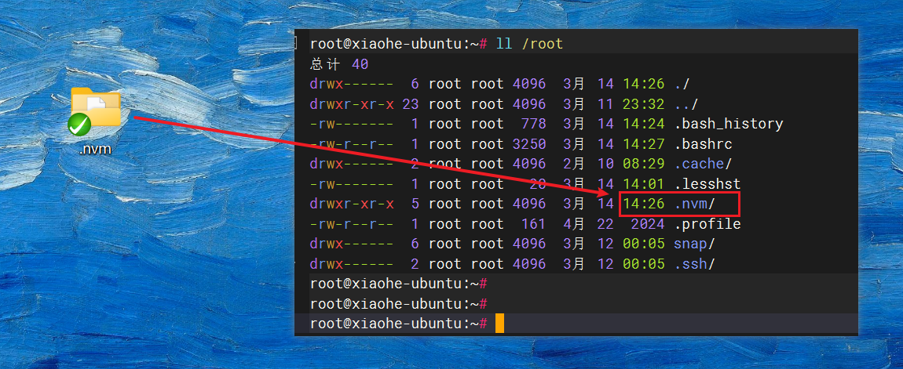This screenshot has height=369, width=903.
Task: Click the .nvm/ directory name in terminal
Action: click(x=695, y=204)
